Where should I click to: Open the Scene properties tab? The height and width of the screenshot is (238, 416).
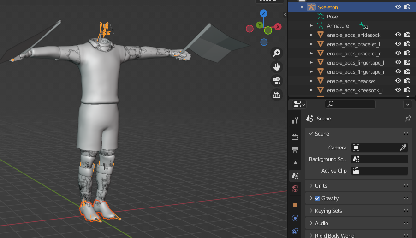295,176
